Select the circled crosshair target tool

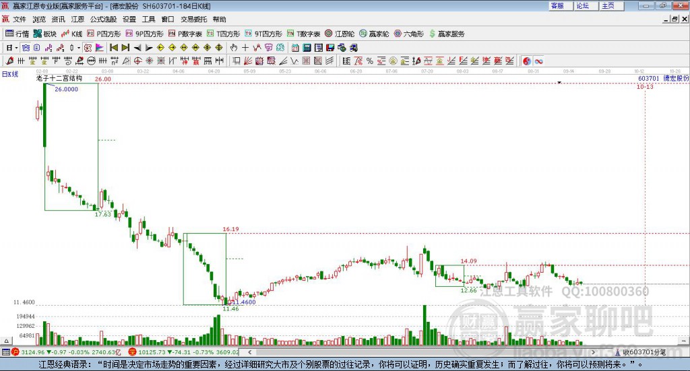137,61
